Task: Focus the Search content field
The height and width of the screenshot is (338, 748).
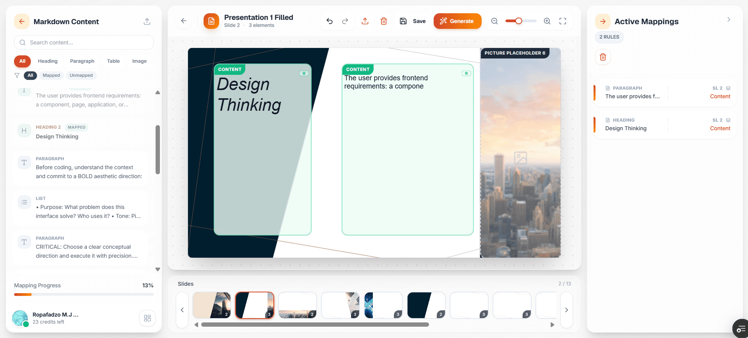Action: pos(84,42)
